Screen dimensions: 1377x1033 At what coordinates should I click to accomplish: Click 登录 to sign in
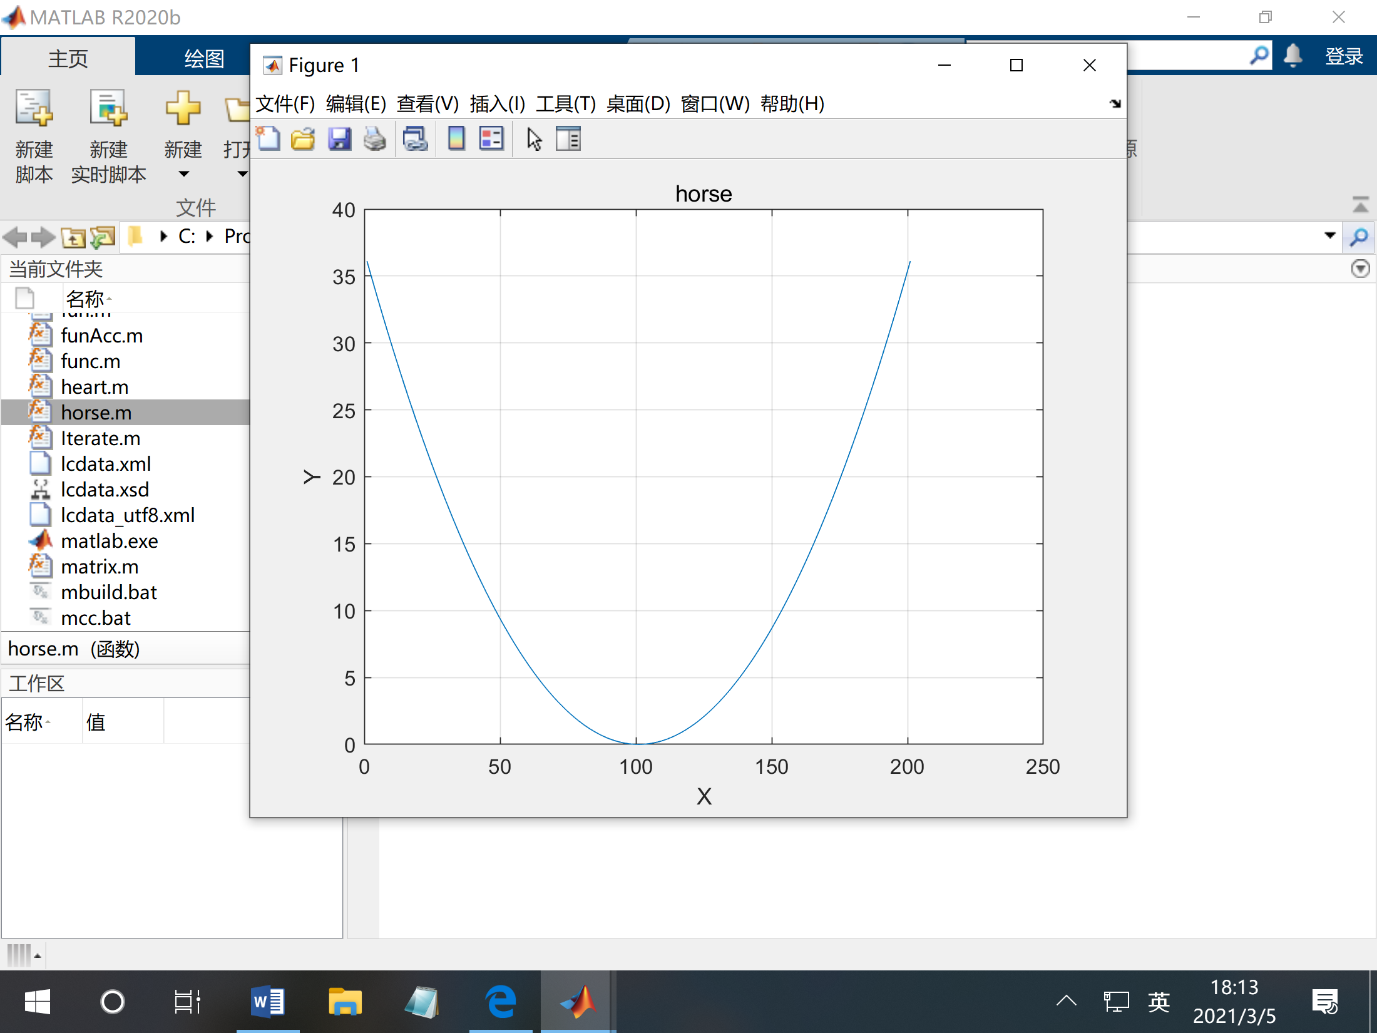click(x=1344, y=56)
